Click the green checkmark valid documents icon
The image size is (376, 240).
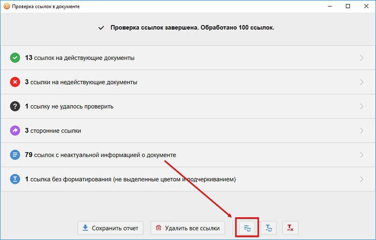pos(15,58)
